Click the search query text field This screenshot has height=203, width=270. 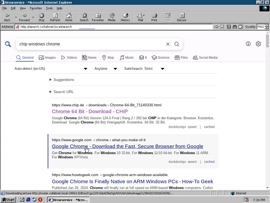[91, 44]
